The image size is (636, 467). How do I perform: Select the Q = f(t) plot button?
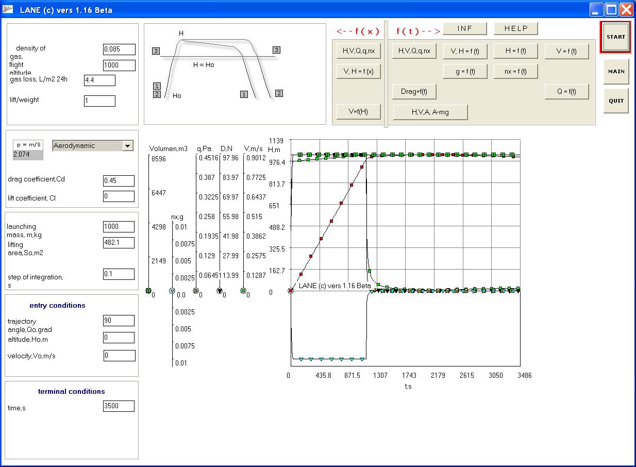pyautogui.click(x=566, y=91)
